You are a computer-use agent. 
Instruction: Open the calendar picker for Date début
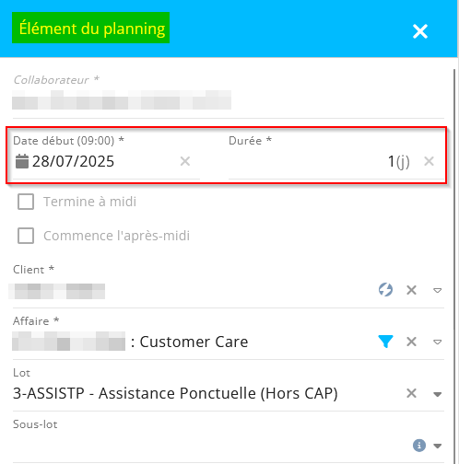coord(22,161)
